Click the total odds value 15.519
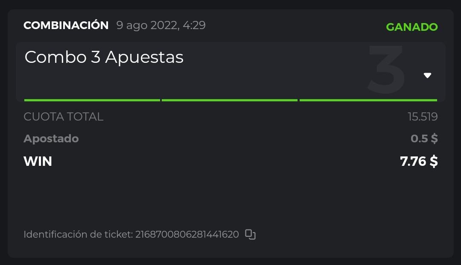This screenshot has height=265, width=461. point(423,117)
